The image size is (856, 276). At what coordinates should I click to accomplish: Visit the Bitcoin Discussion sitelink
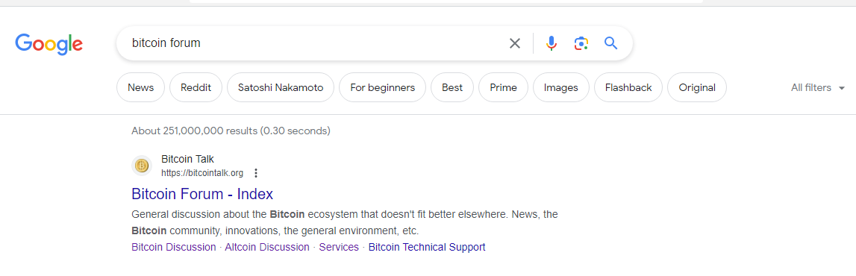click(174, 247)
